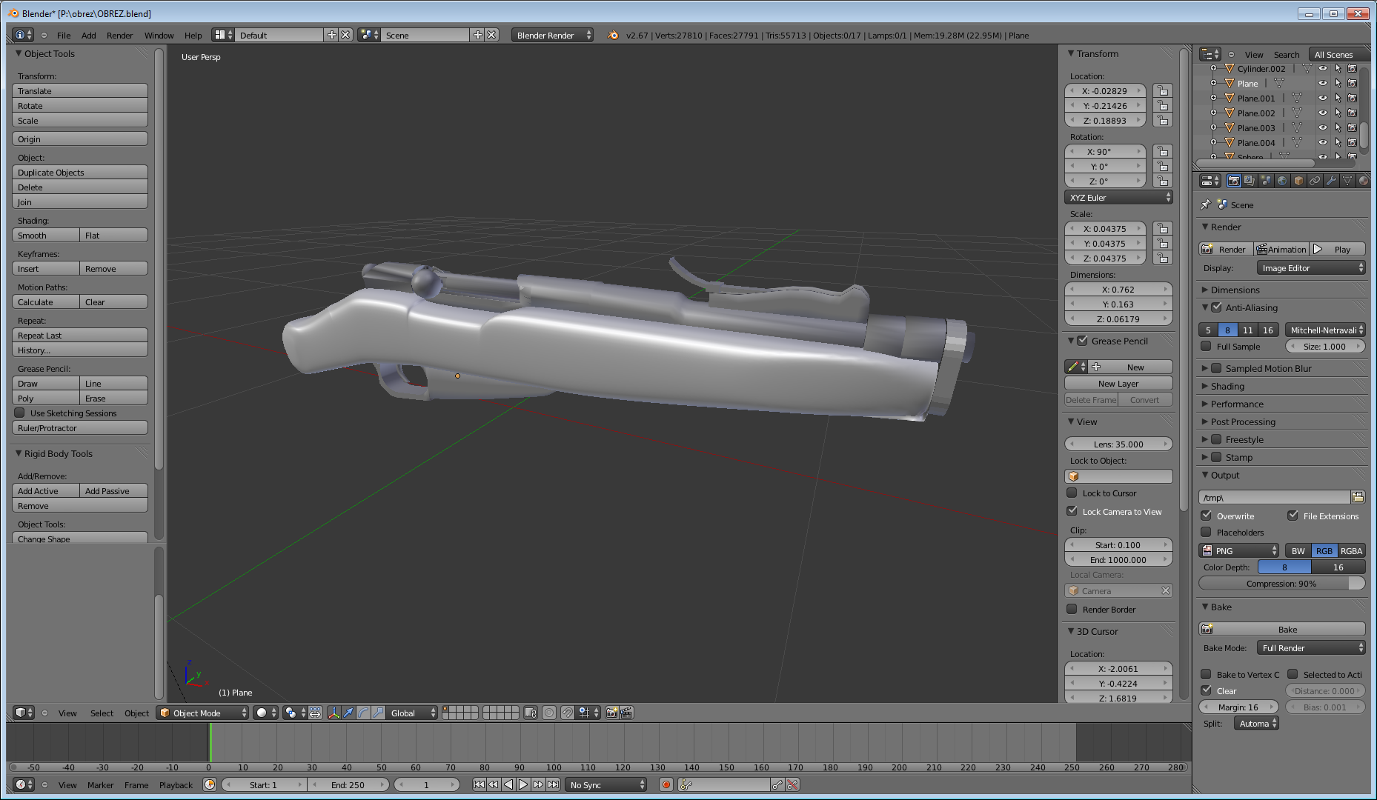Open the Object Mode dropdown
This screenshot has height=800, width=1377.
coord(203,713)
